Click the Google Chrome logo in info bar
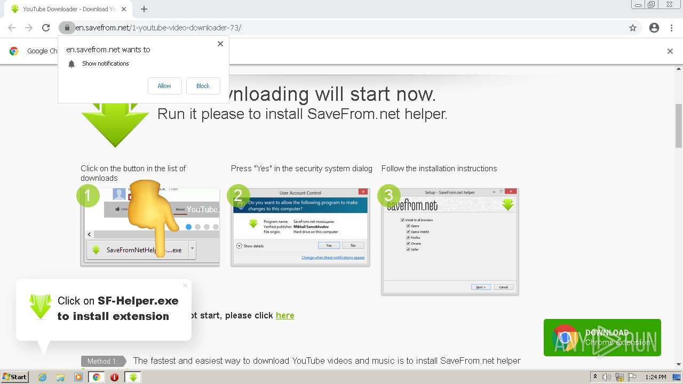Image resolution: width=683 pixels, height=384 pixels. (14, 51)
